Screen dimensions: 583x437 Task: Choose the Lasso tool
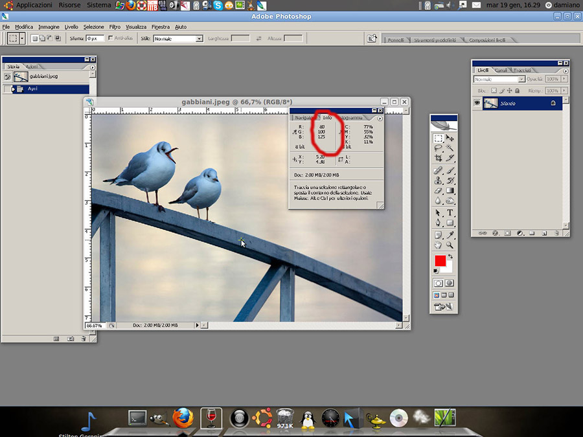(x=439, y=148)
